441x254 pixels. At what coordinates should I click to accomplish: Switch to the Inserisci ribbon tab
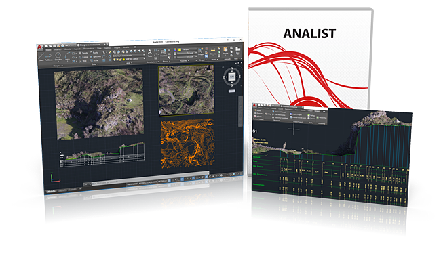click(x=58, y=49)
